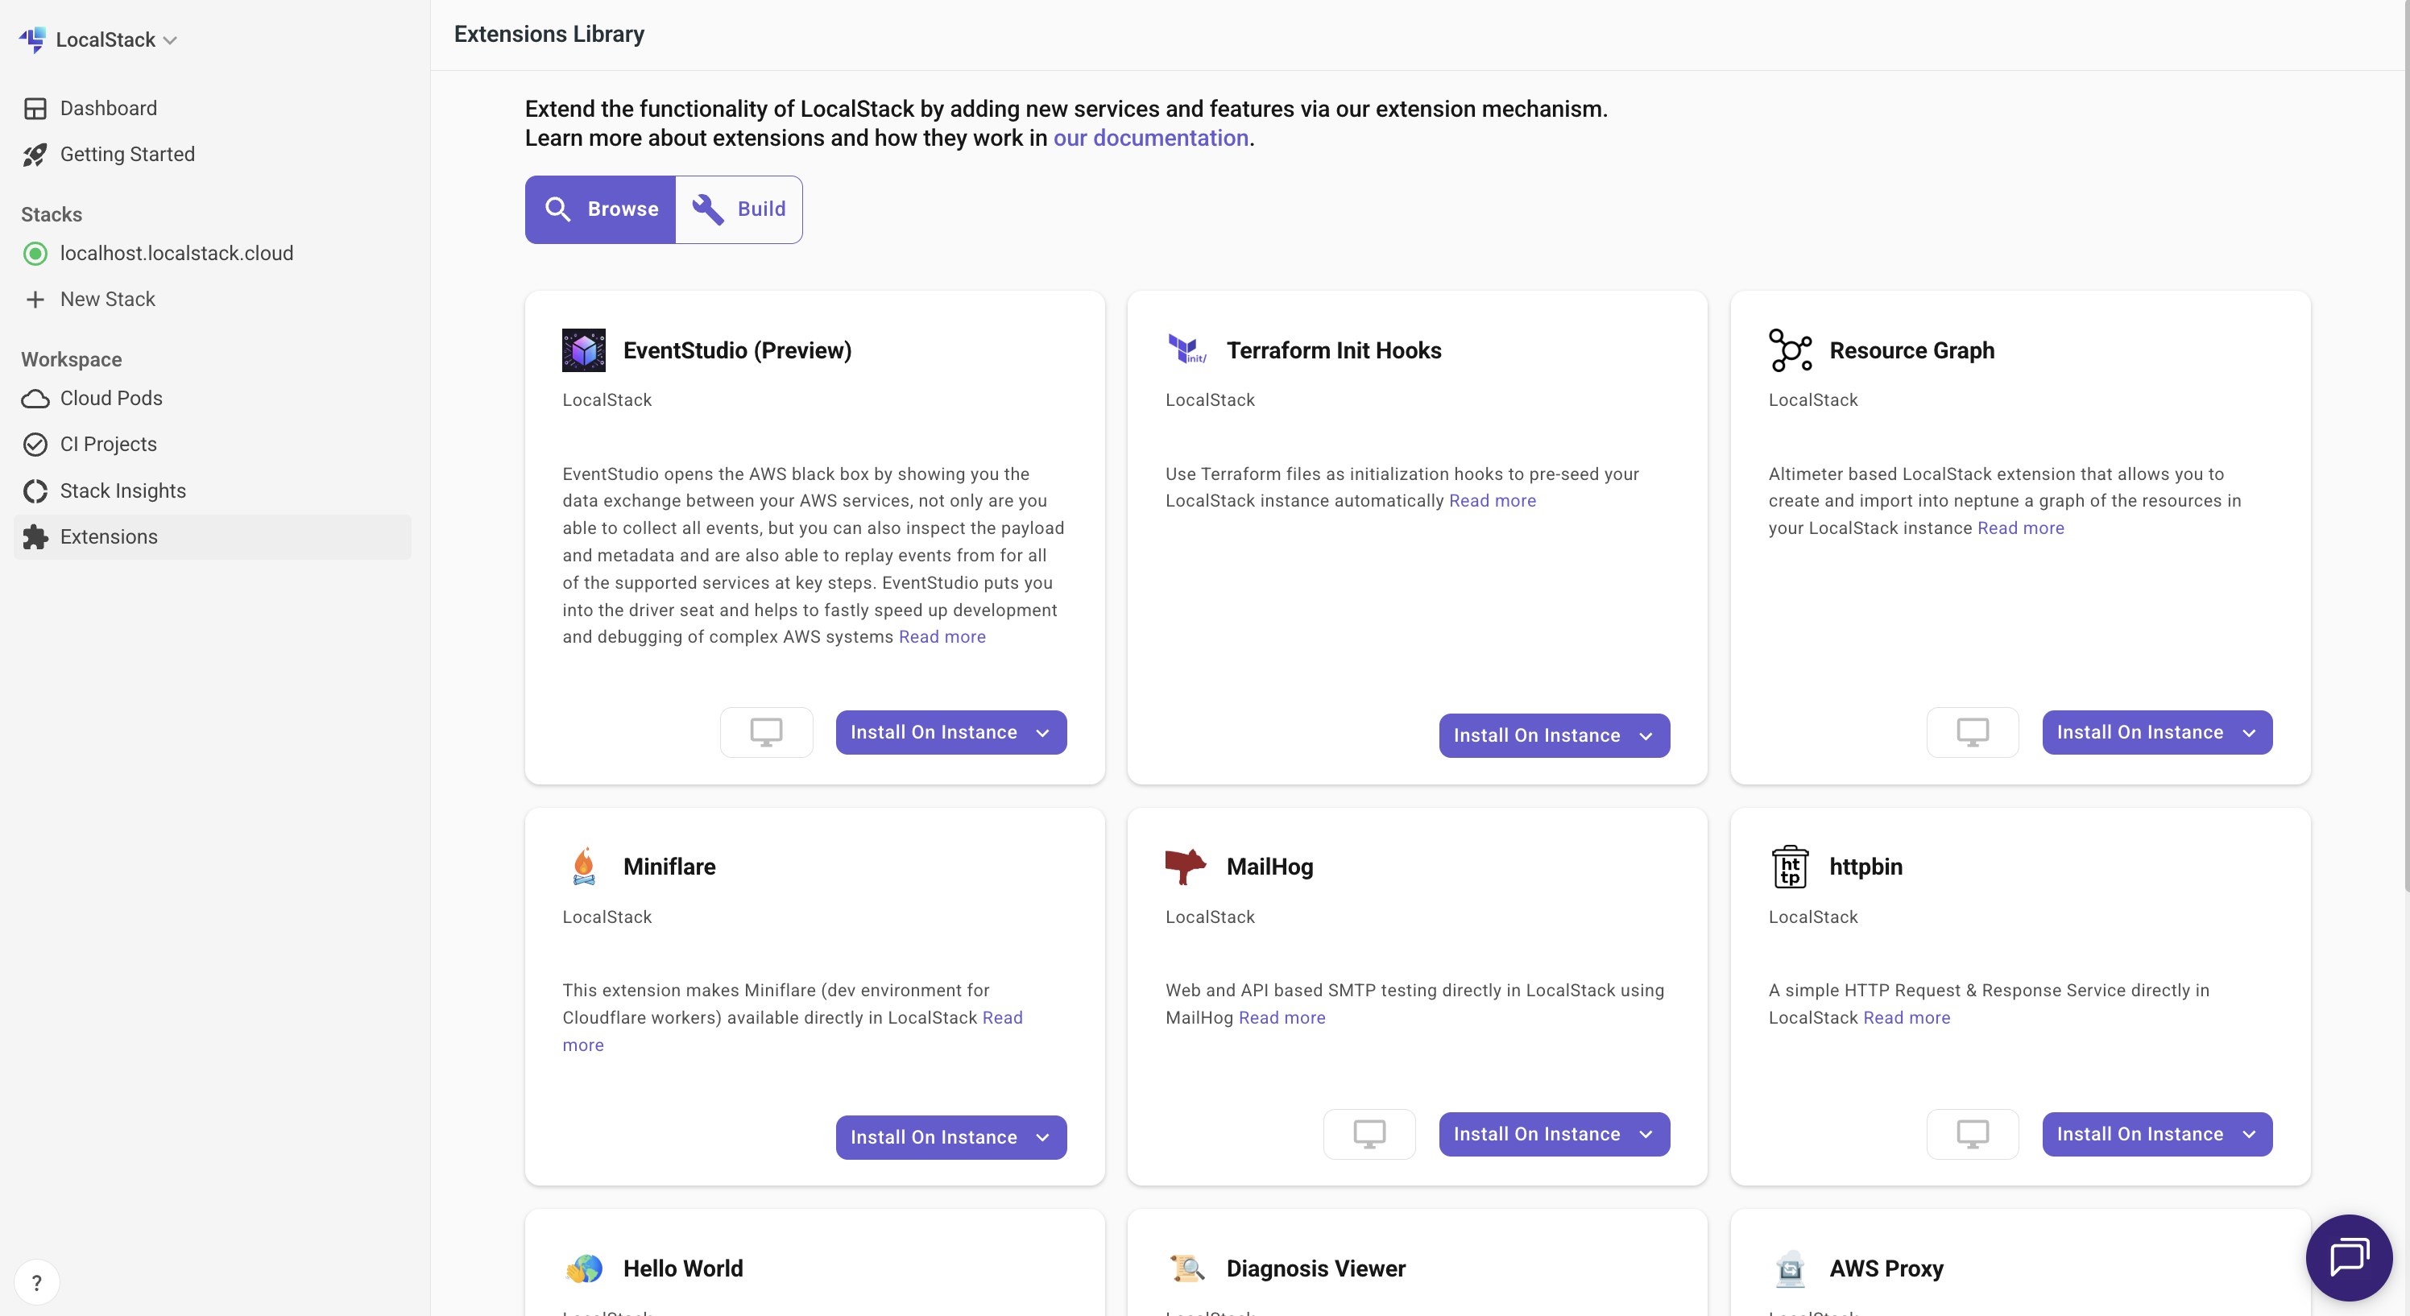The height and width of the screenshot is (1316, 2410).
Task: Click the MailHog mail horn icon
Action: coord(1186,865)
